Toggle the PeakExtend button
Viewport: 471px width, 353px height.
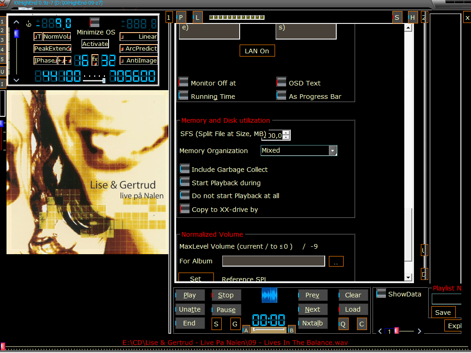coord(52,48)
